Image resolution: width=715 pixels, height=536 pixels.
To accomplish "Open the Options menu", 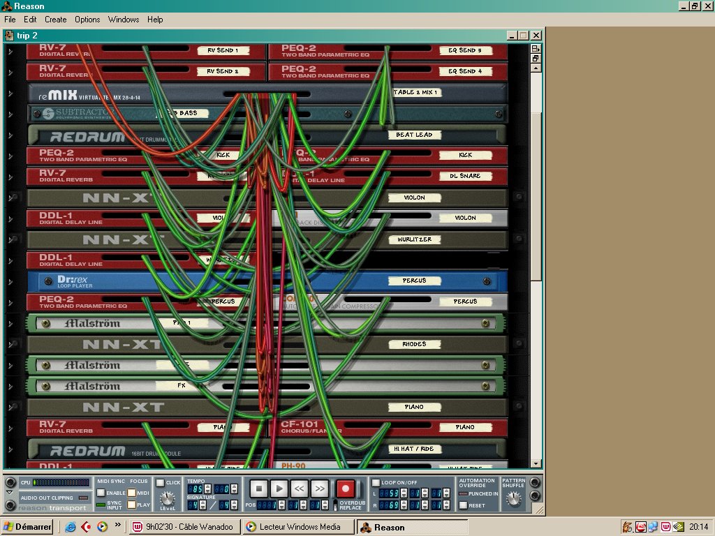I will 87,19.
